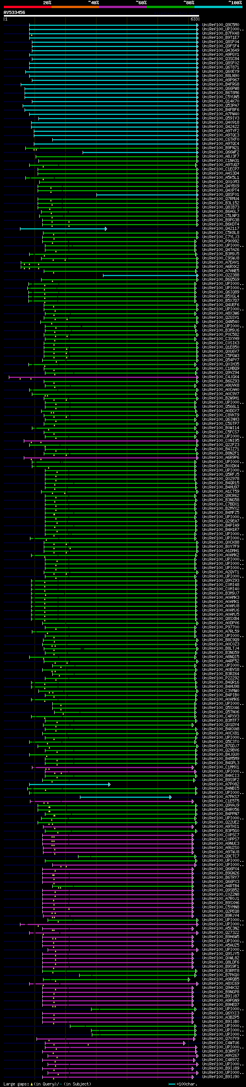Click the label UniRef100_C4JGX4
The width and height of the screenshot is (246, 1087).
tap(221, 377)
